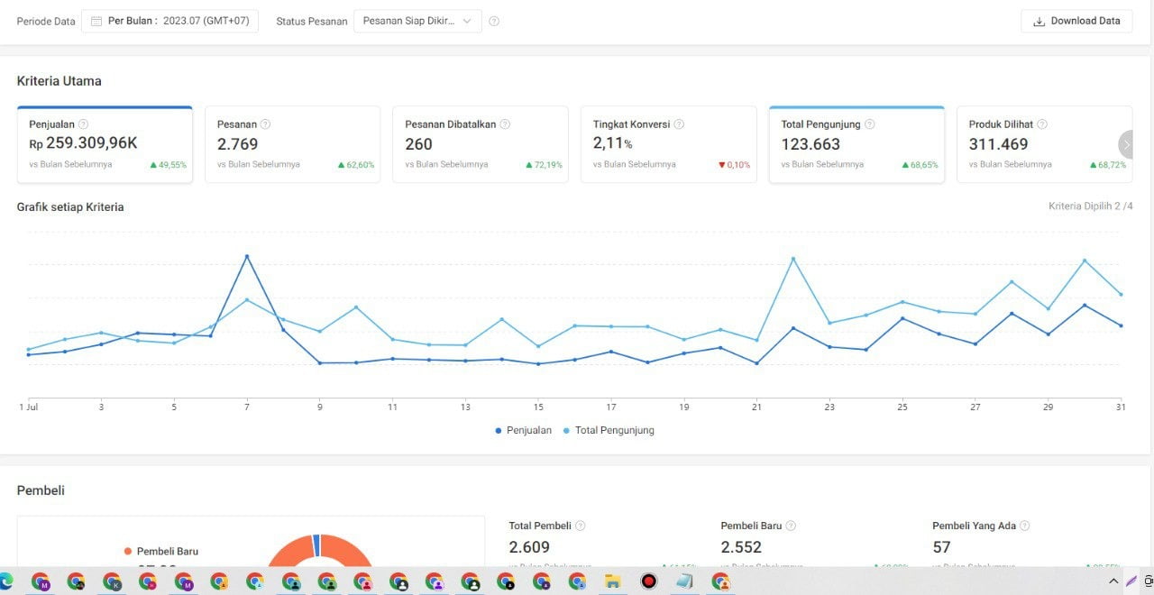This screenshot has width=1154, height=595.
Task: Click the Produk Dilihat info icon
Action: 1042,124
